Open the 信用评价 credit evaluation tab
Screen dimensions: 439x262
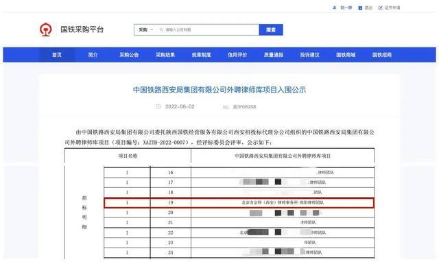tap(237, 55)
